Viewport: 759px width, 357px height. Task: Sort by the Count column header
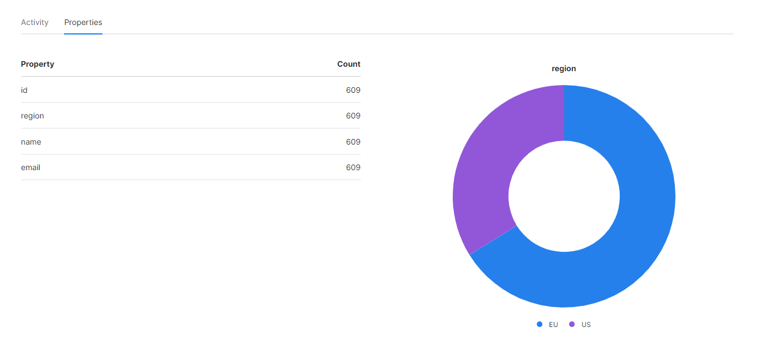coord(349,64)
